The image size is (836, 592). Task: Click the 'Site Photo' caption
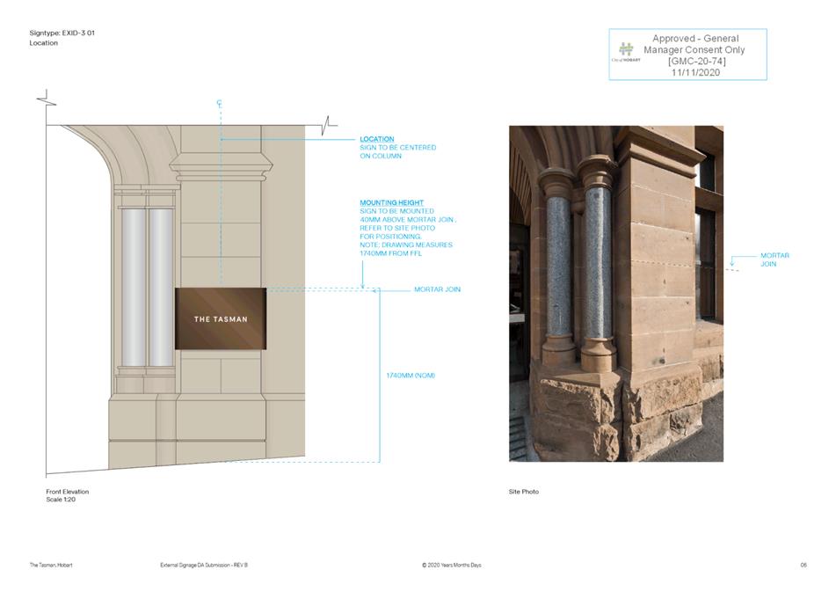click(524, 492)
